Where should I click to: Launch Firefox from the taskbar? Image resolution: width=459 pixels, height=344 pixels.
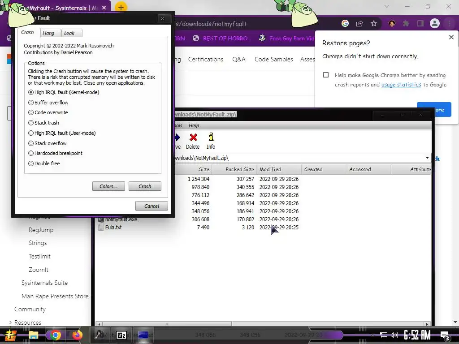(x=77, y=335)
